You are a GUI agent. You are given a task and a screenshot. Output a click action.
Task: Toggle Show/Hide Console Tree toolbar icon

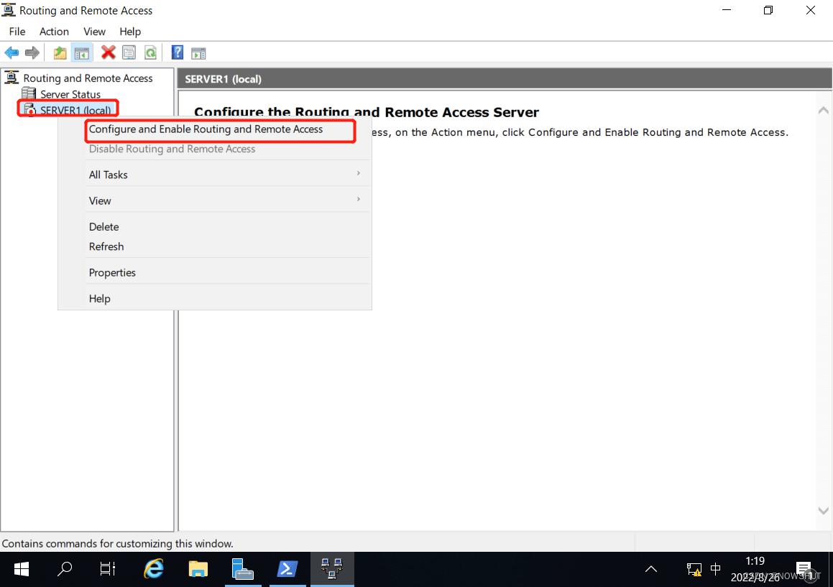(82, 52)
